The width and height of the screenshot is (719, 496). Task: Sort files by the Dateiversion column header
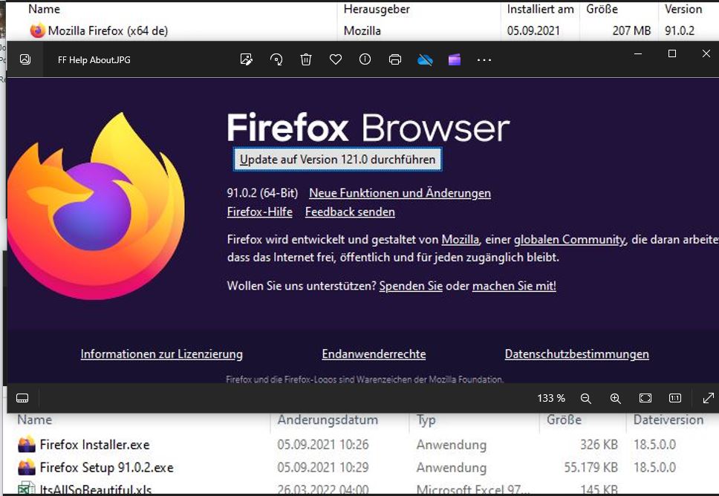click(668, 420)
